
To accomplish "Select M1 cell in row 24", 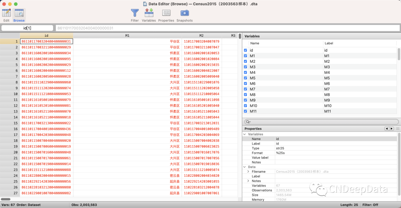I will (x=127, y=176).
